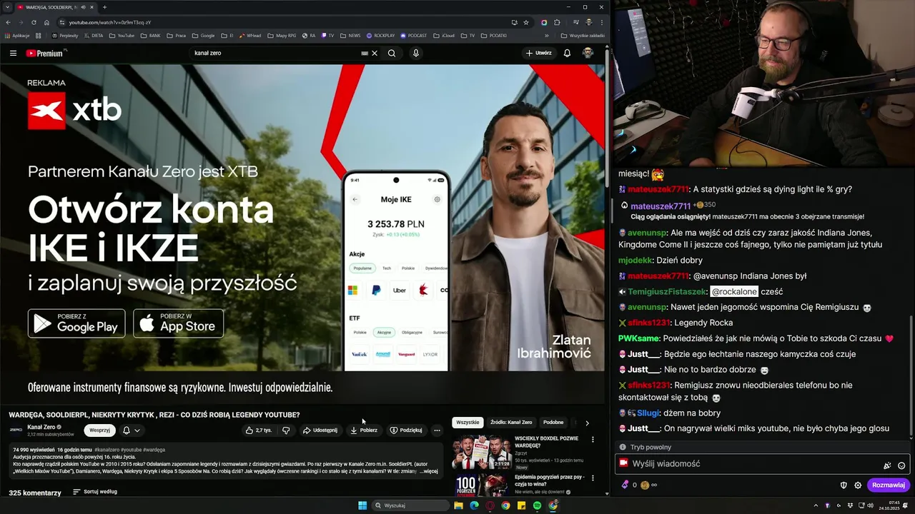This screenshot has width=915, height=514.
Task: Select the Źródło: Kanał Zero chip
Action: point(511,423)
